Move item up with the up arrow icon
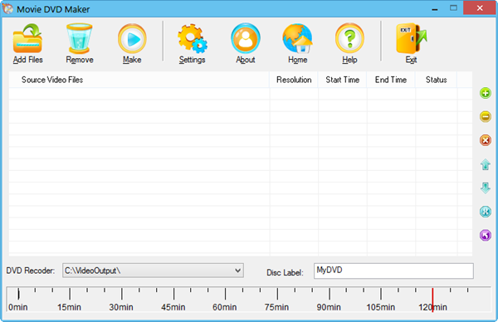 click(x=486, y=164)
